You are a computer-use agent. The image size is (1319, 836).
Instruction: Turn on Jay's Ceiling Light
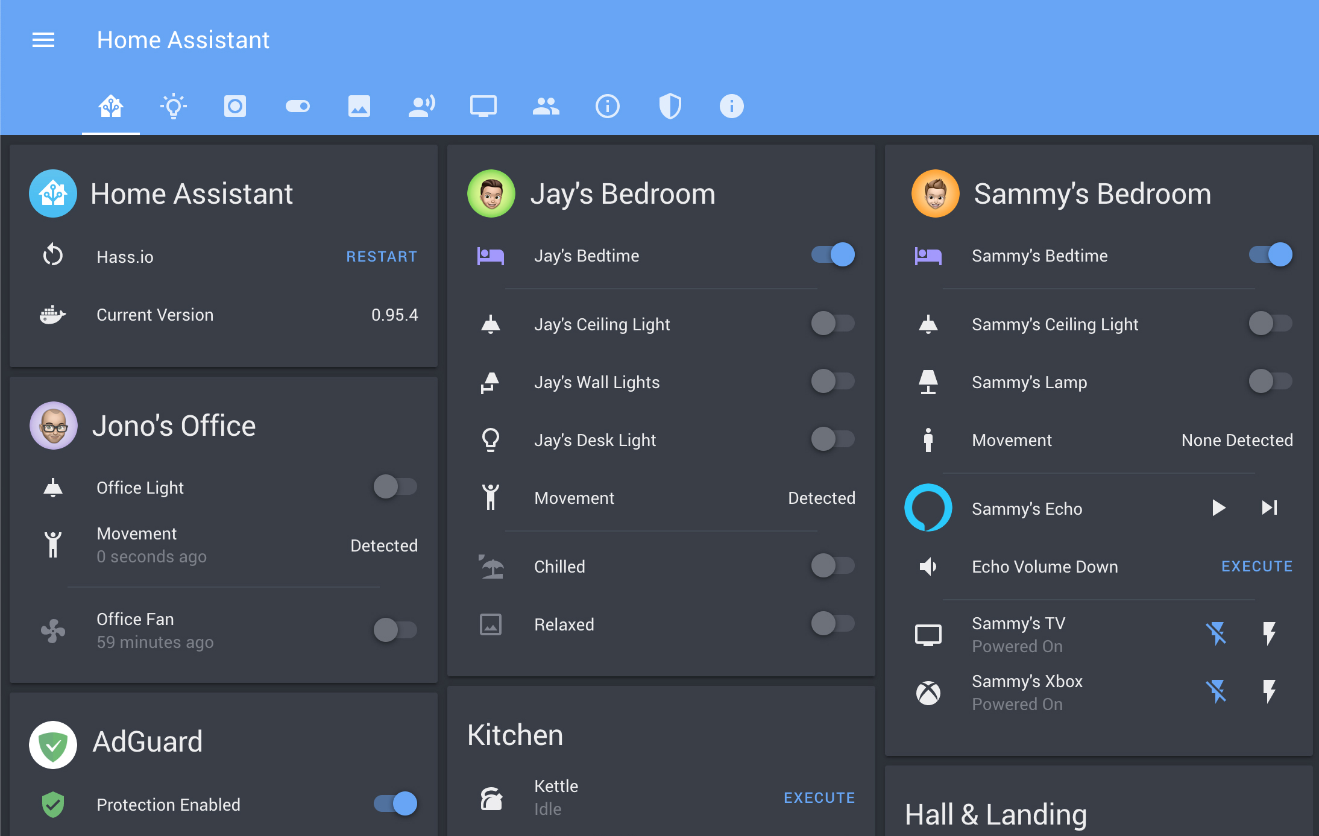tap(834, 324)
